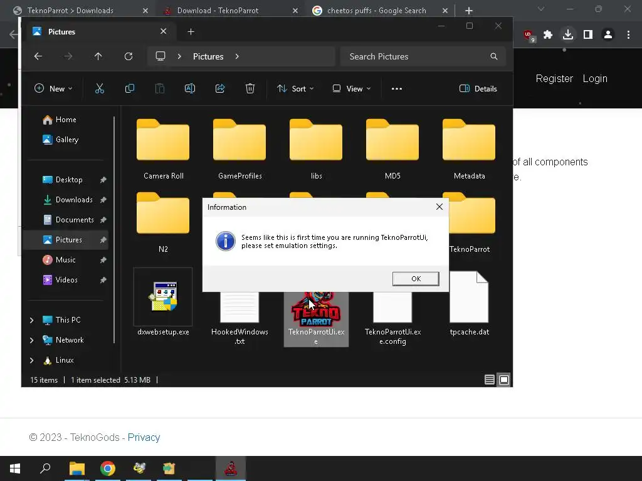This screenshot has width=642, height=481.
Task: Open the New dropdown menu
Action: [x=53, y=89]
